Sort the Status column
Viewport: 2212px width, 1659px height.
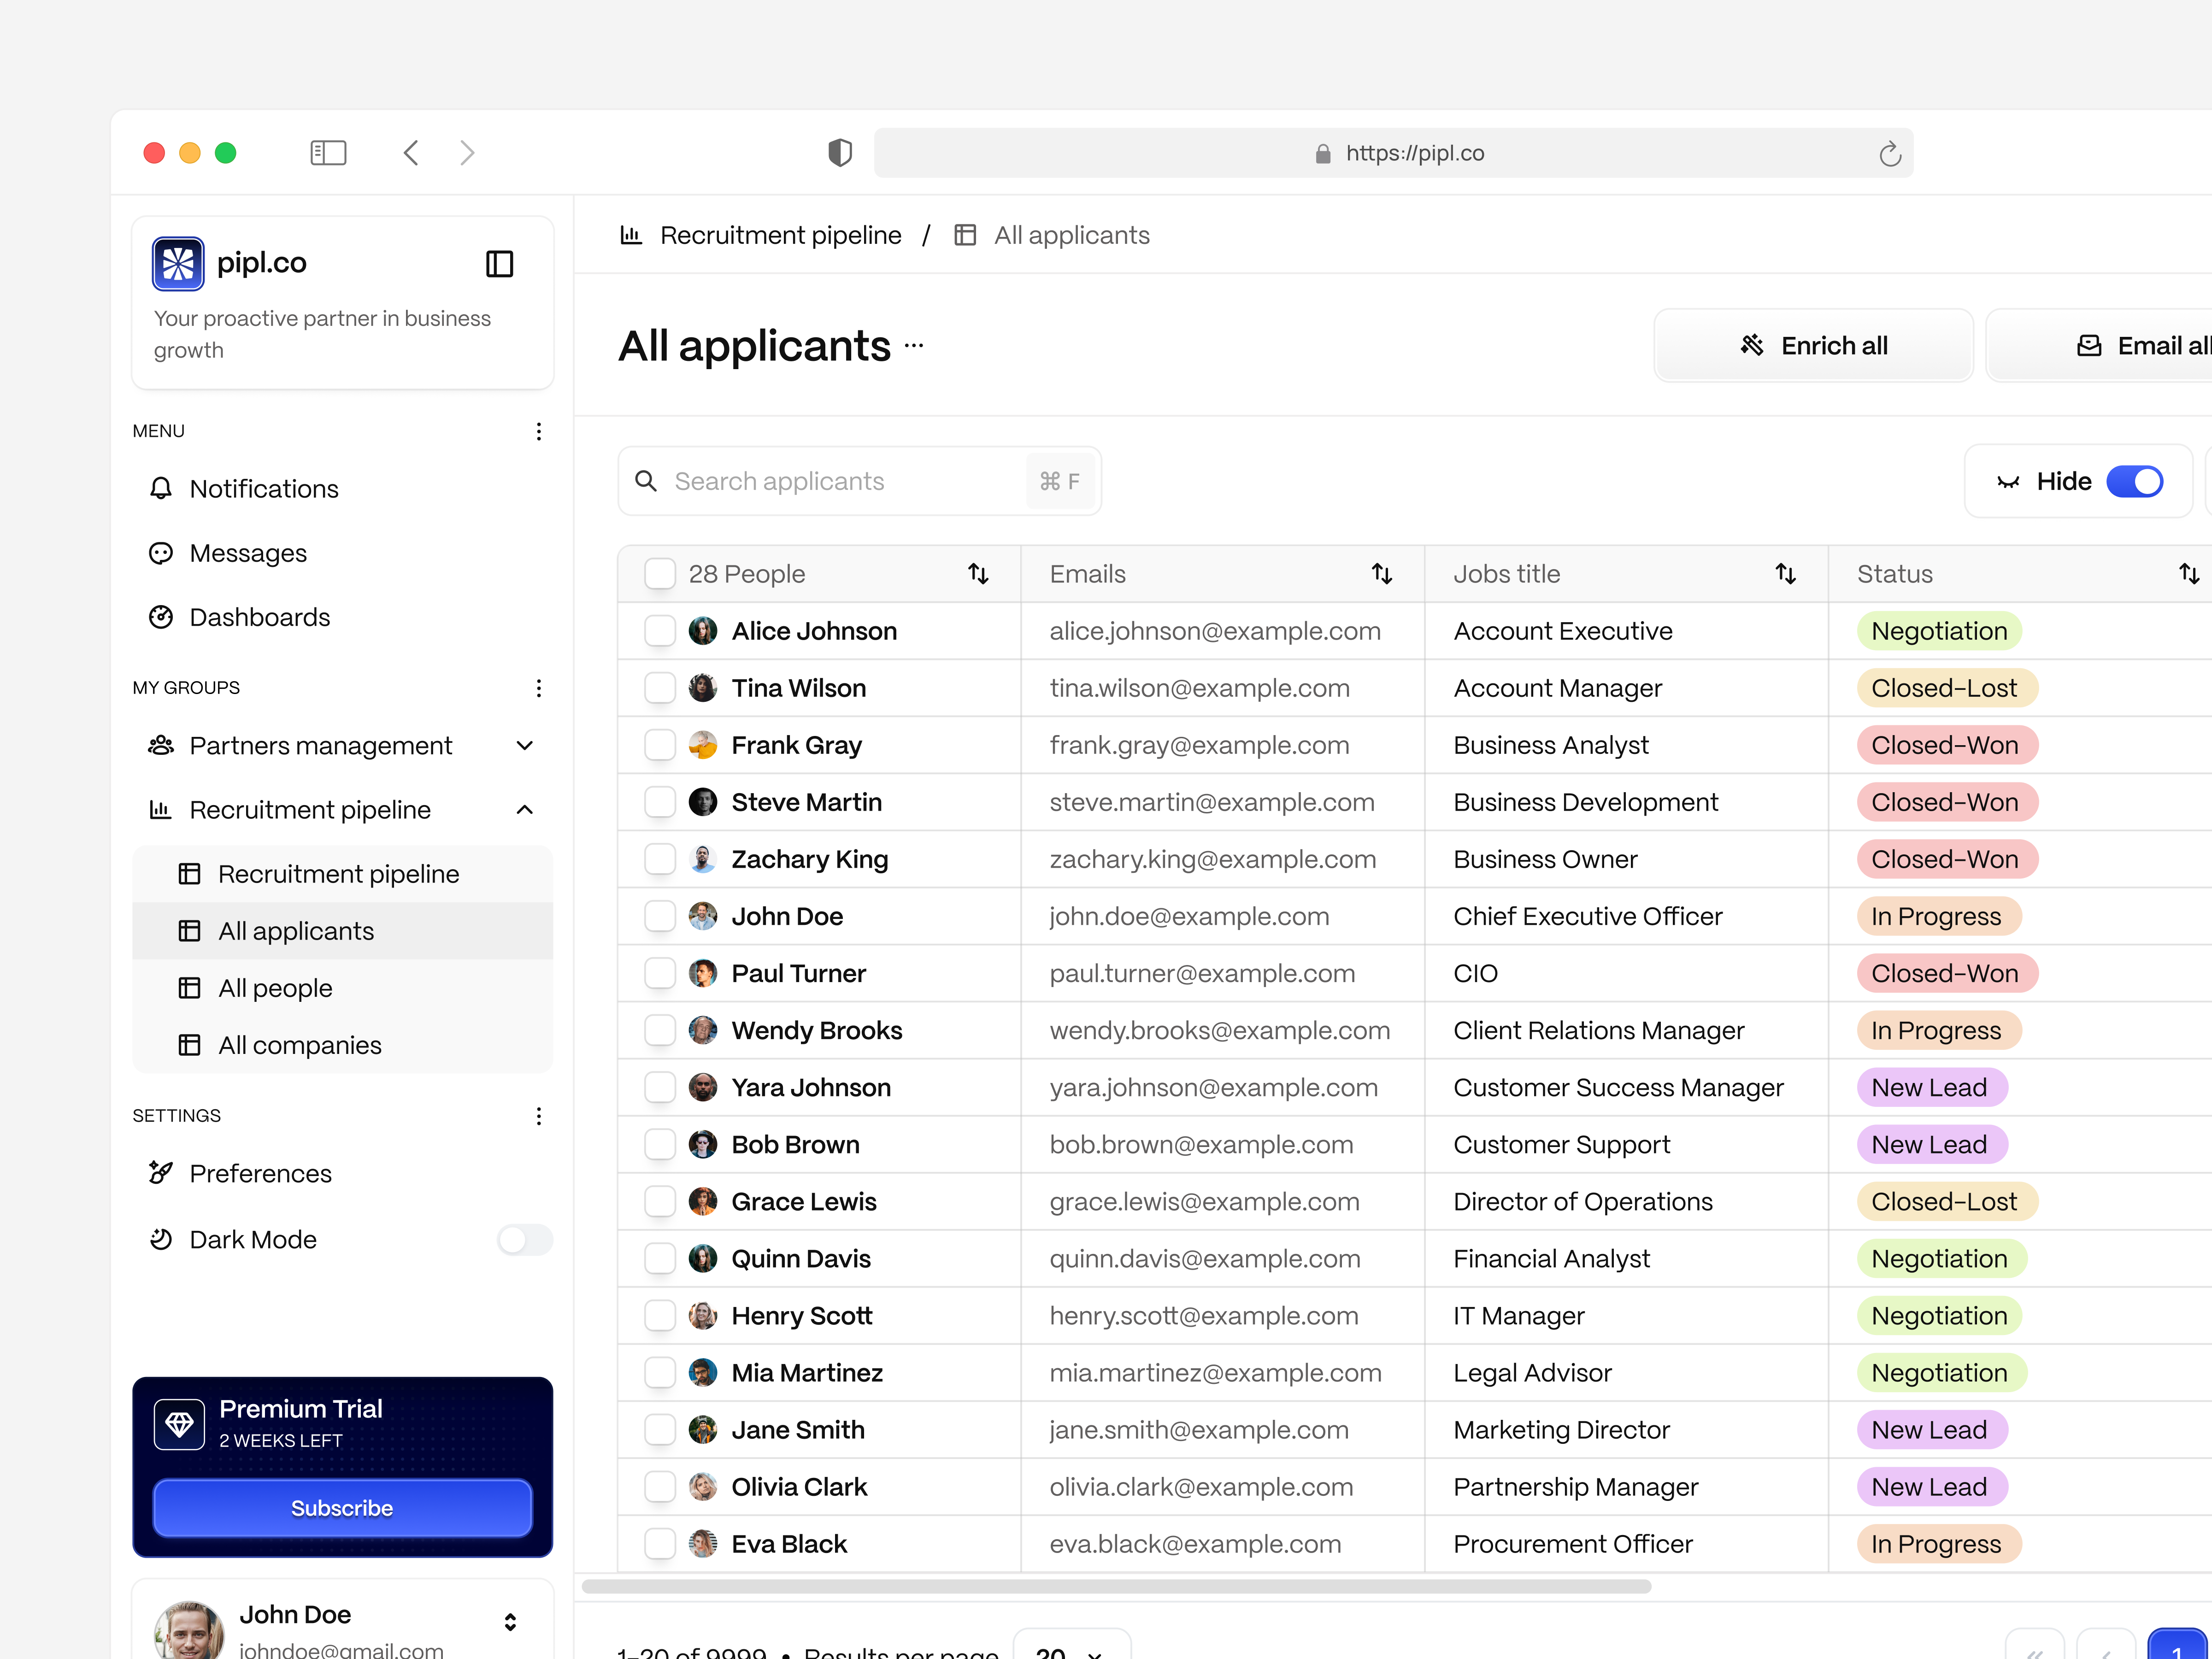click(x=2190, y=573)
